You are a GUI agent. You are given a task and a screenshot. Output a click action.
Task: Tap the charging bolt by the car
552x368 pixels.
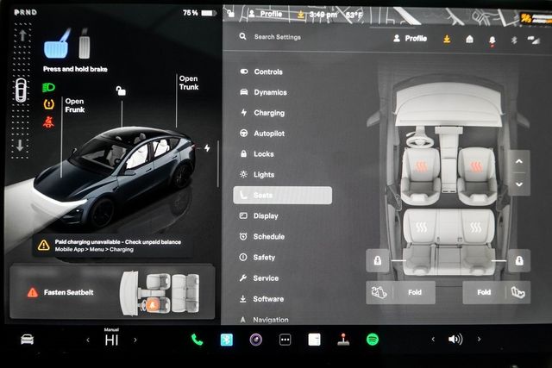[x=207, y=147]
